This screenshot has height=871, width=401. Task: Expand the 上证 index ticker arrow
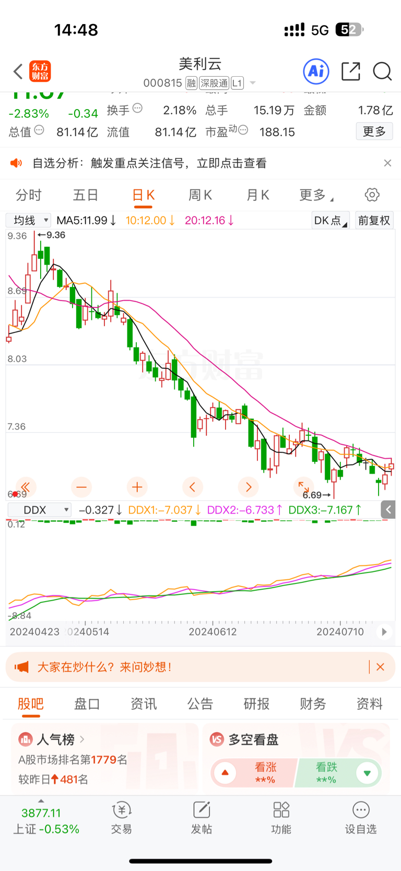pyautogui.click(x=41, y=801)
